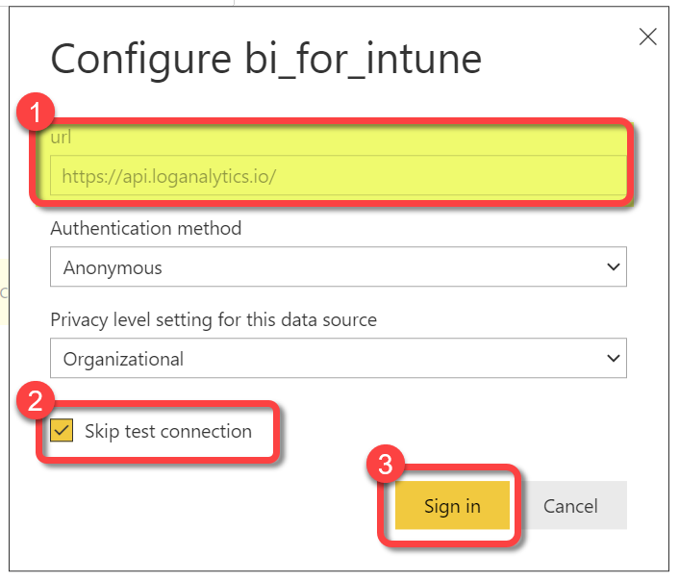Tick the yellow checkmark box

click(63, 431)
